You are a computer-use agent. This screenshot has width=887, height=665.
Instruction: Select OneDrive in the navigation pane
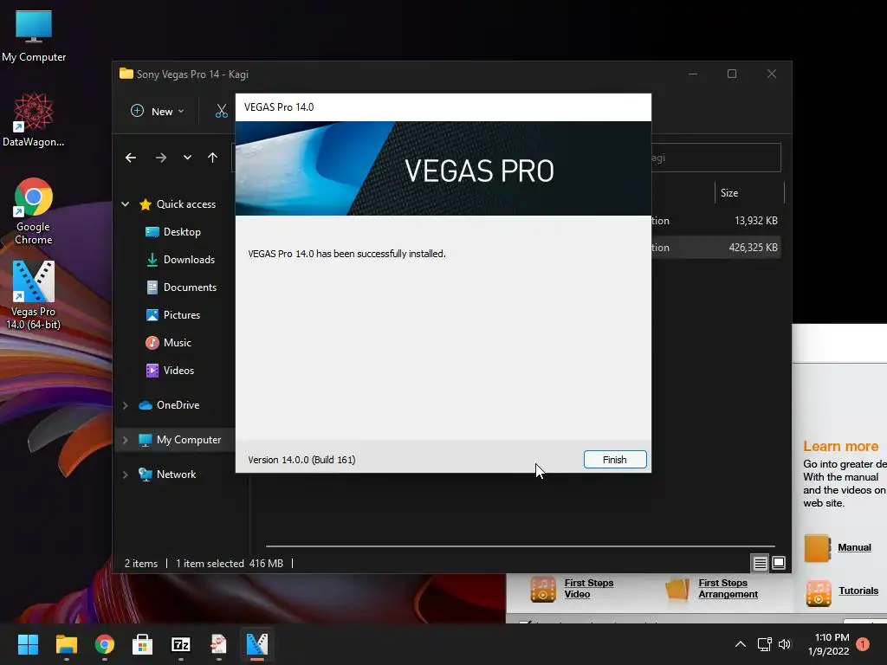[x=169, y=405]
